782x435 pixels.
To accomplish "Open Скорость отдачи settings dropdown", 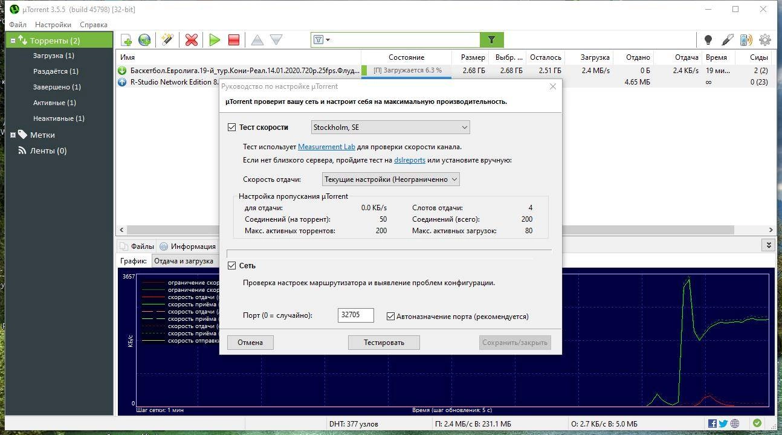I will click(390, 179).
